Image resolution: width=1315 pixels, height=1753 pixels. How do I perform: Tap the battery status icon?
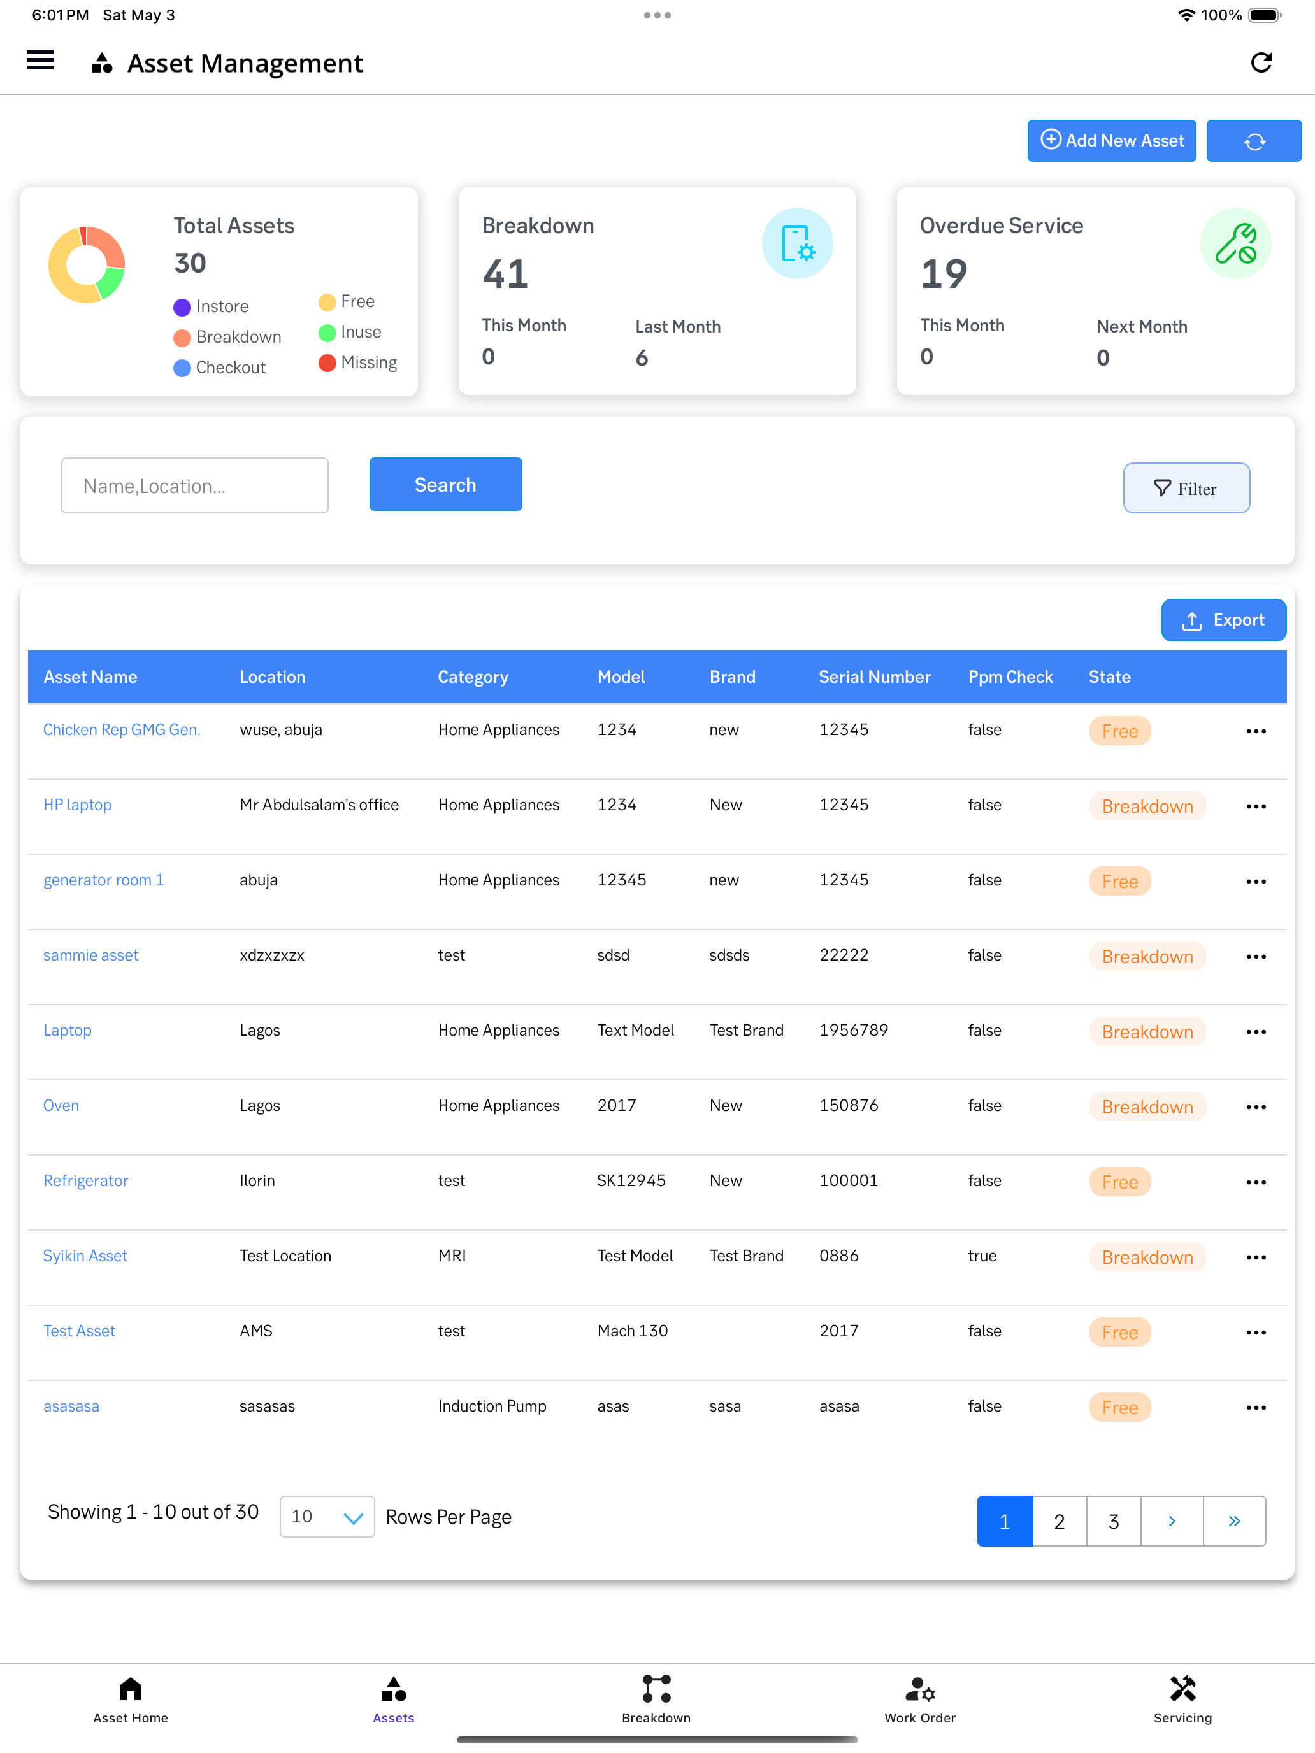pyautogui.click(x=1264, y=15)
